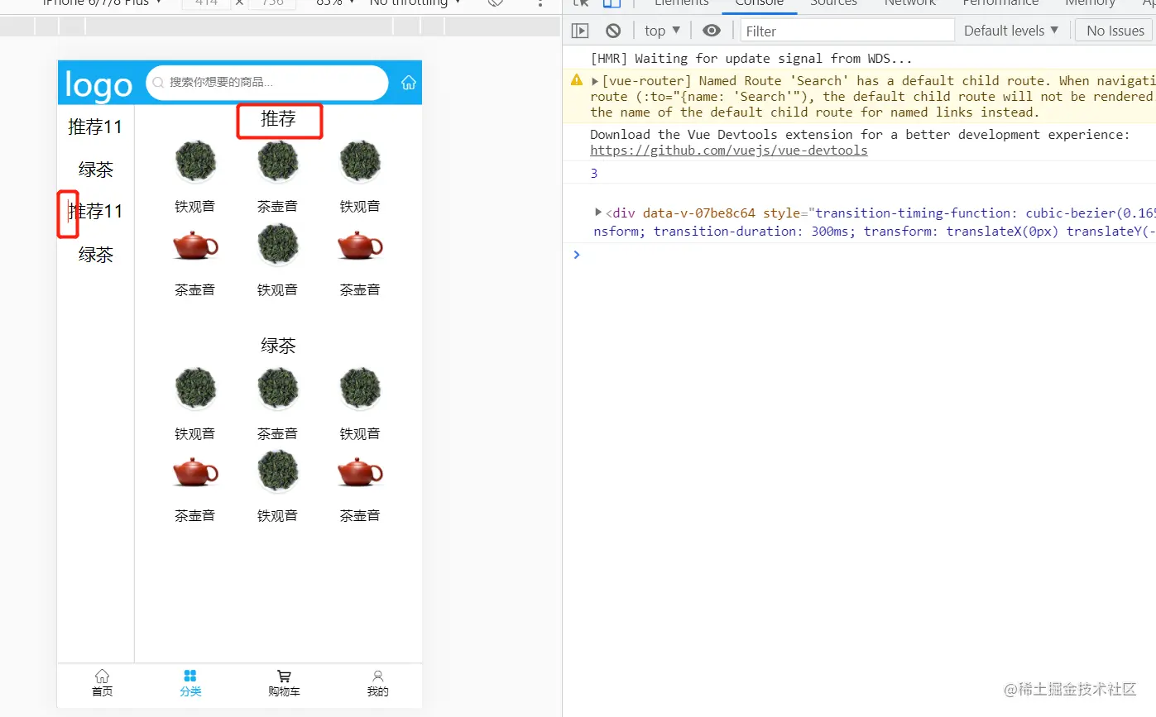Viewport: 1156px width, 717px height.
Task: Expand the vue-router warning message
Action: click(x=595, y=81)
